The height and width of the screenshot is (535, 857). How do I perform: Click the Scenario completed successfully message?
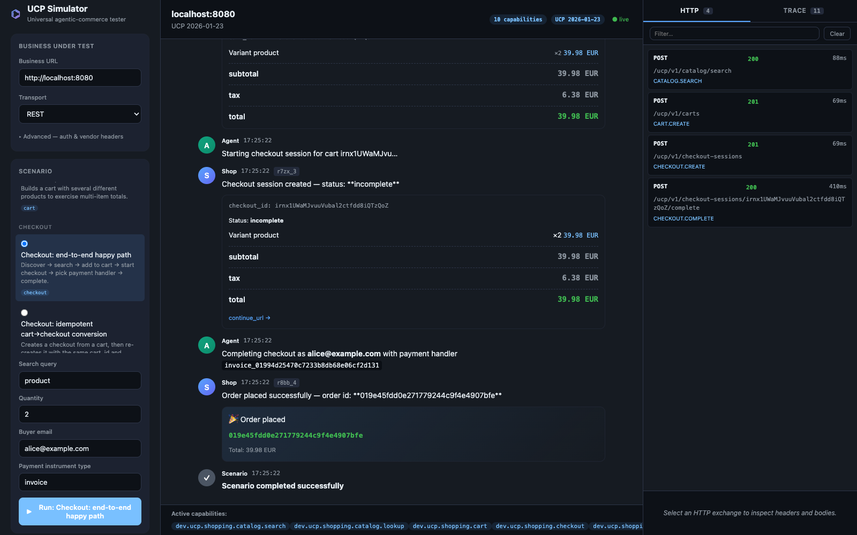click(x=283, y=486)
